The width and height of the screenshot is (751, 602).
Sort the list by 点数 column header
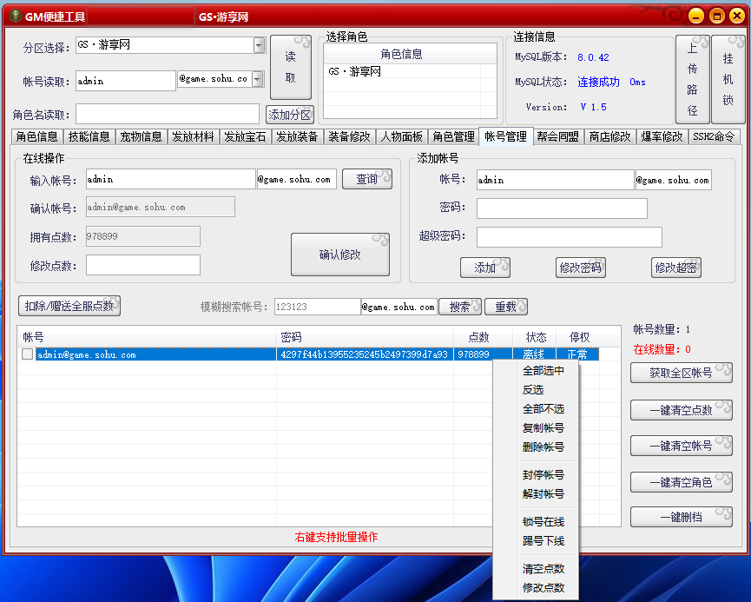pyautogui.click(x=478, y=337)
